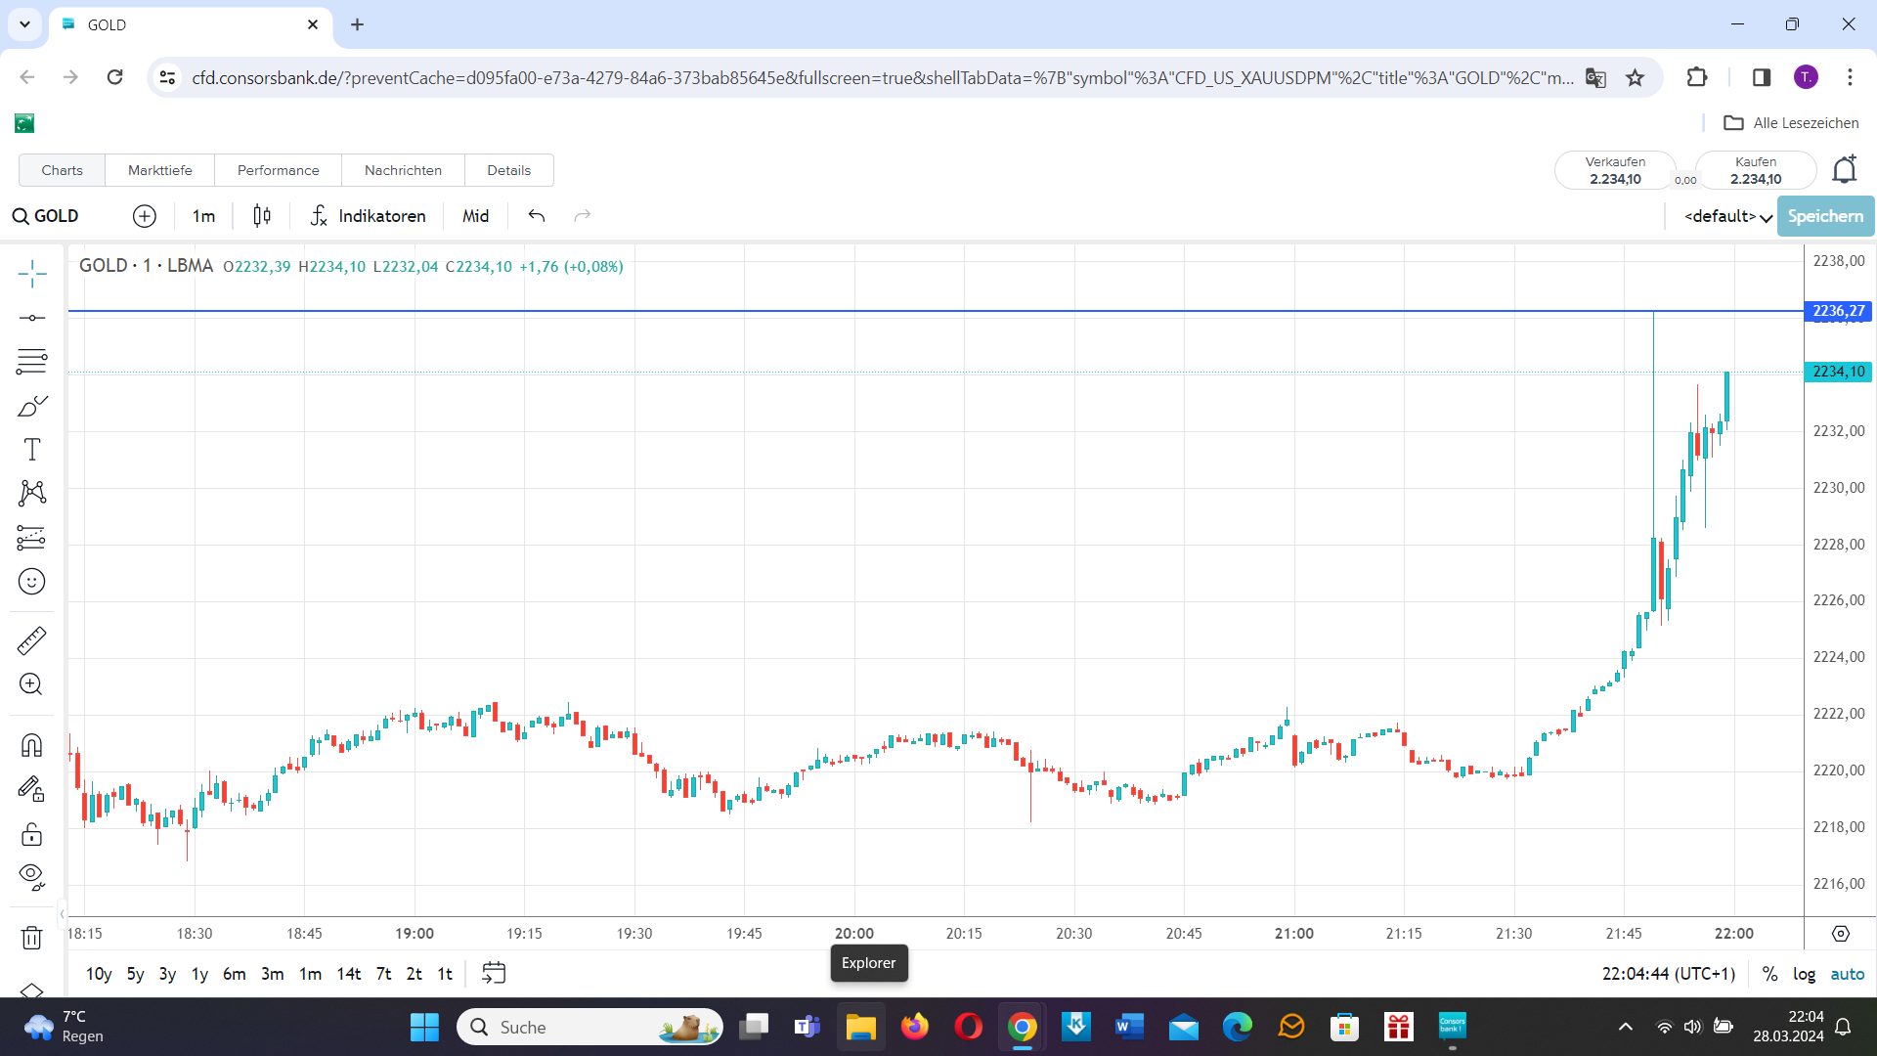The width and height of the screenshot is (1877, 1056).
Task: Delete drawings with trash icon
Action: 32,938
